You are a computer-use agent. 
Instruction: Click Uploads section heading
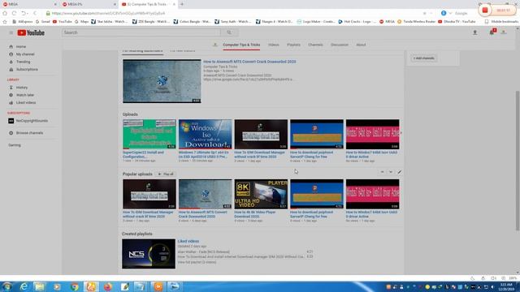coord(130,114)
